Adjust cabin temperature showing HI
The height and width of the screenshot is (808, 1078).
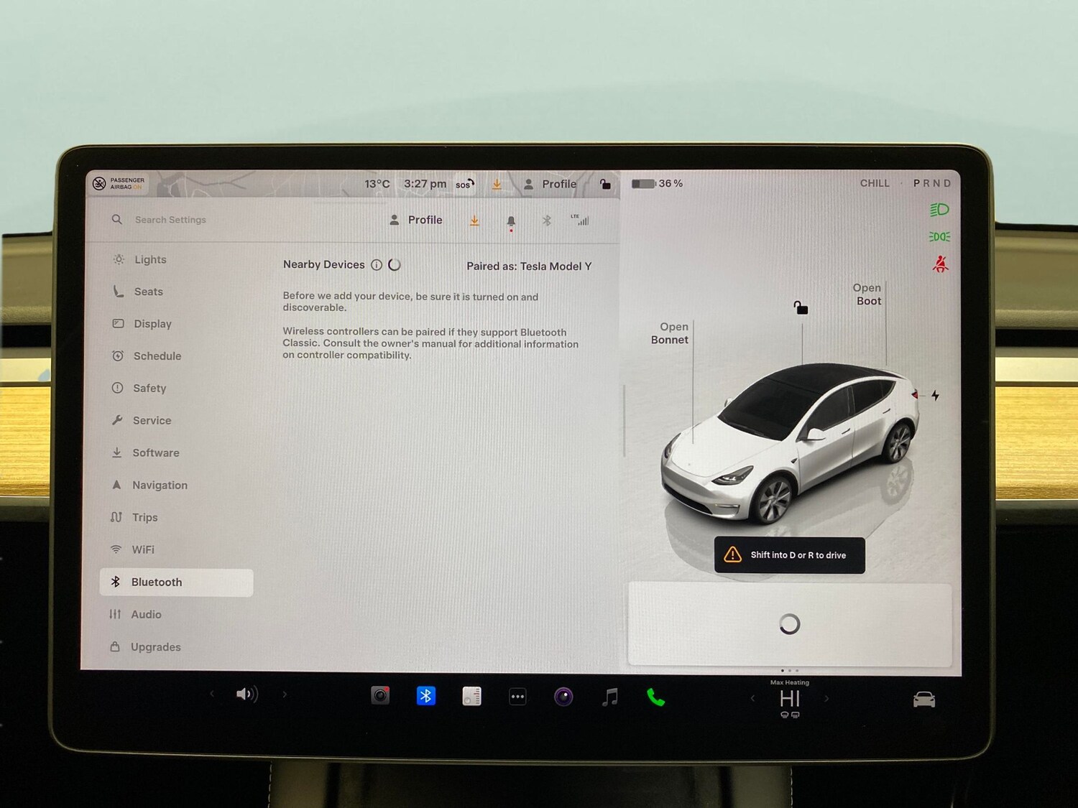click(790, 697)
